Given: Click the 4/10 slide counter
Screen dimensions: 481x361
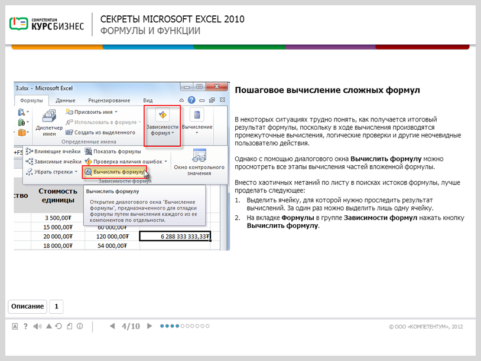Looking at the screenshot, I should [x=131, y=326].
